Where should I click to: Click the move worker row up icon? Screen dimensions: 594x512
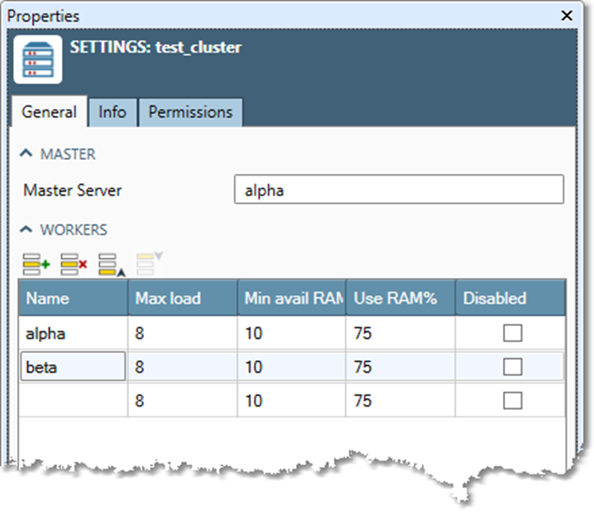pyautogui.click(x=112, y=264)
